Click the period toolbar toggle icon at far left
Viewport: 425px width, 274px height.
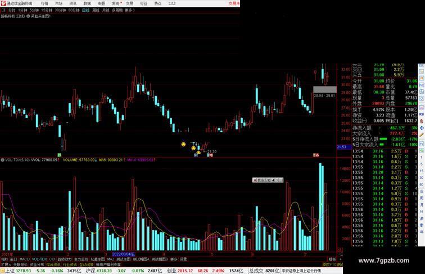(3, 10)
